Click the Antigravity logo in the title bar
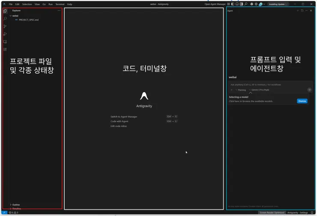This screenshot has height=216, width=317. click(x=4, y=4)
